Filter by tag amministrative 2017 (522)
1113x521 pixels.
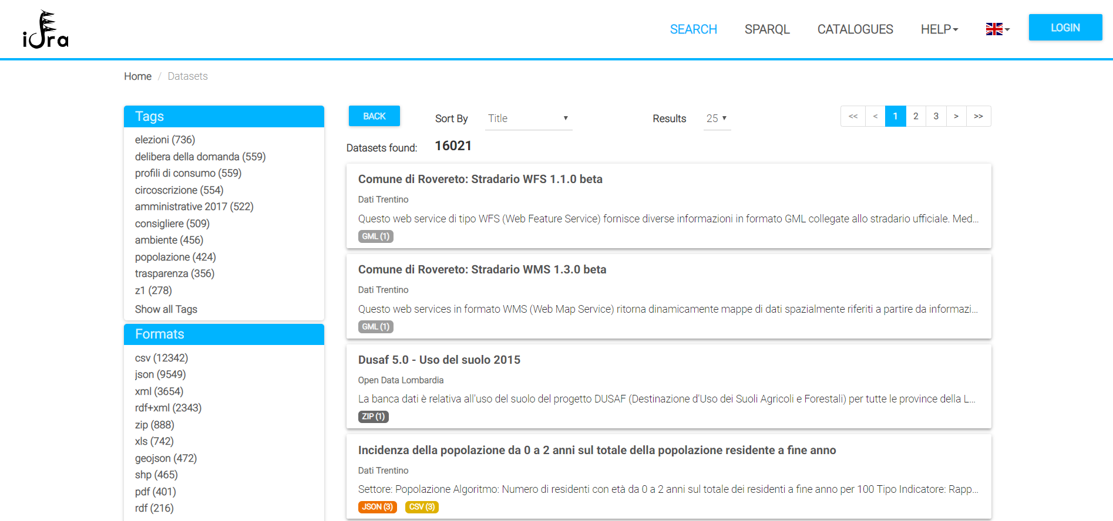(x=194, y=207)
